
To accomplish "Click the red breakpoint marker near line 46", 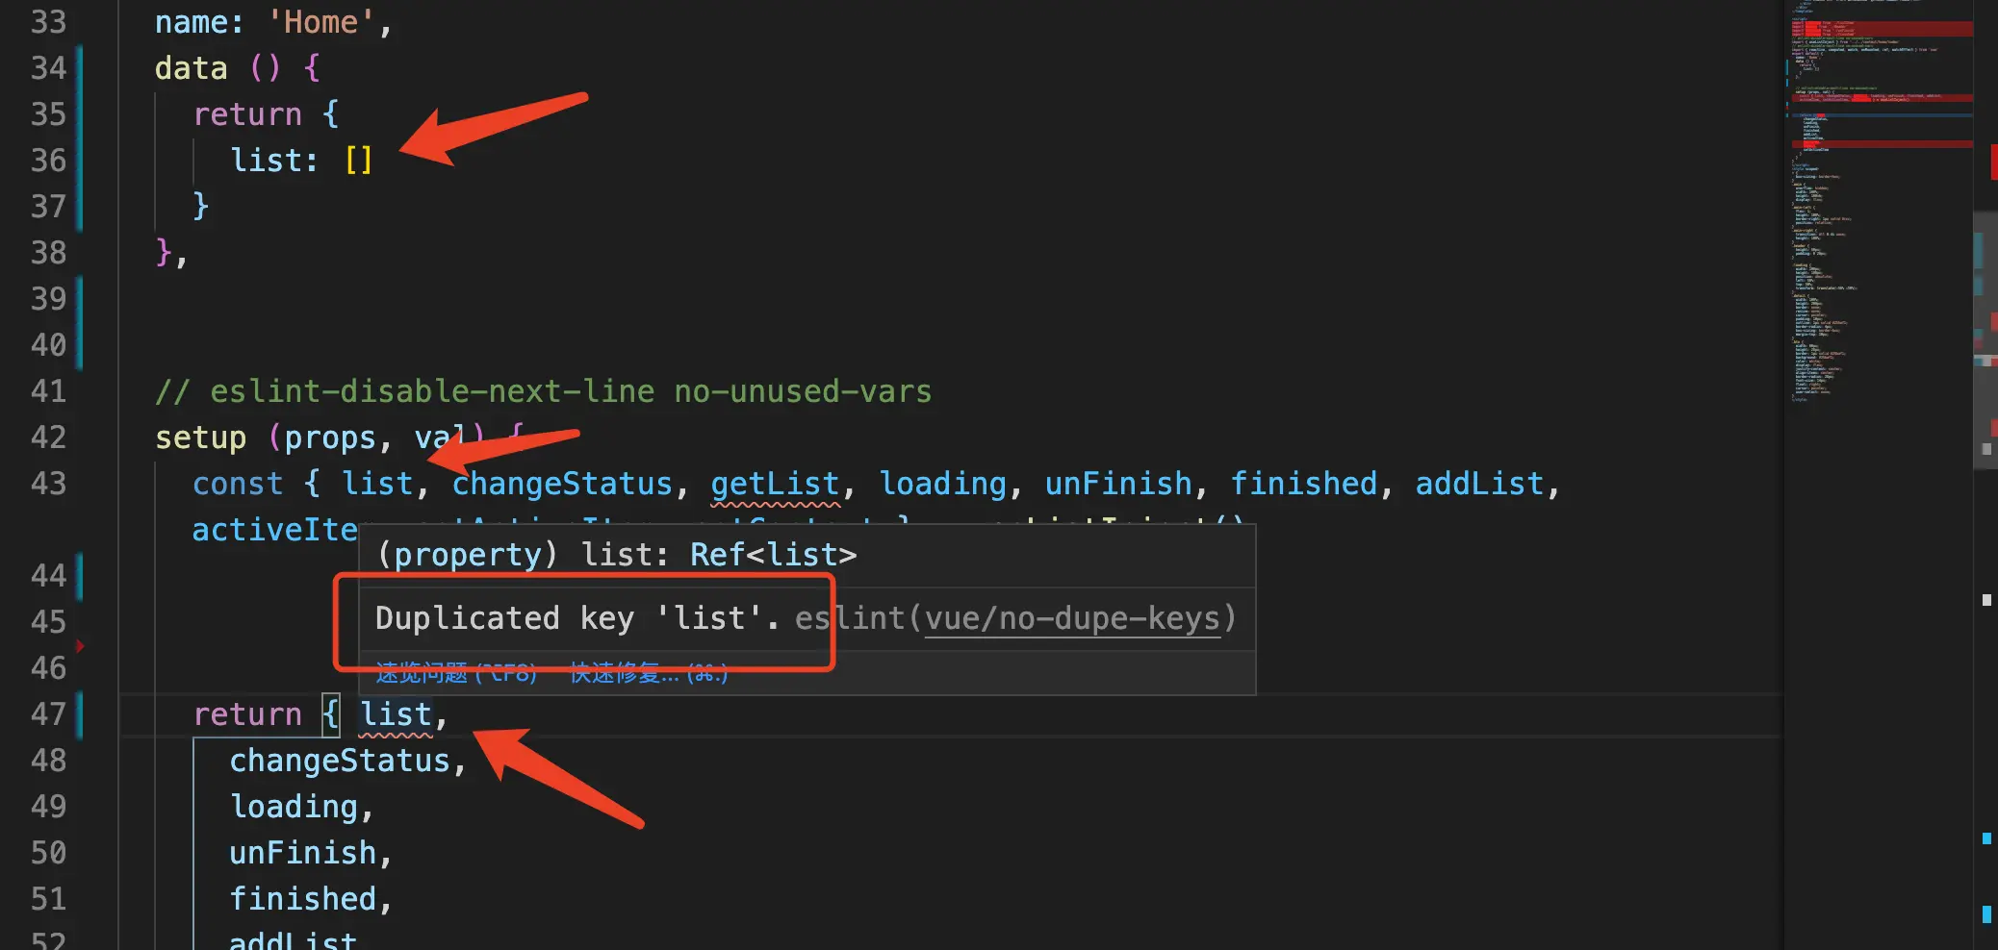I will 80,645.
